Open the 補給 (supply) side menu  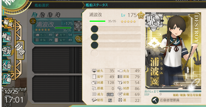point(7,37)
